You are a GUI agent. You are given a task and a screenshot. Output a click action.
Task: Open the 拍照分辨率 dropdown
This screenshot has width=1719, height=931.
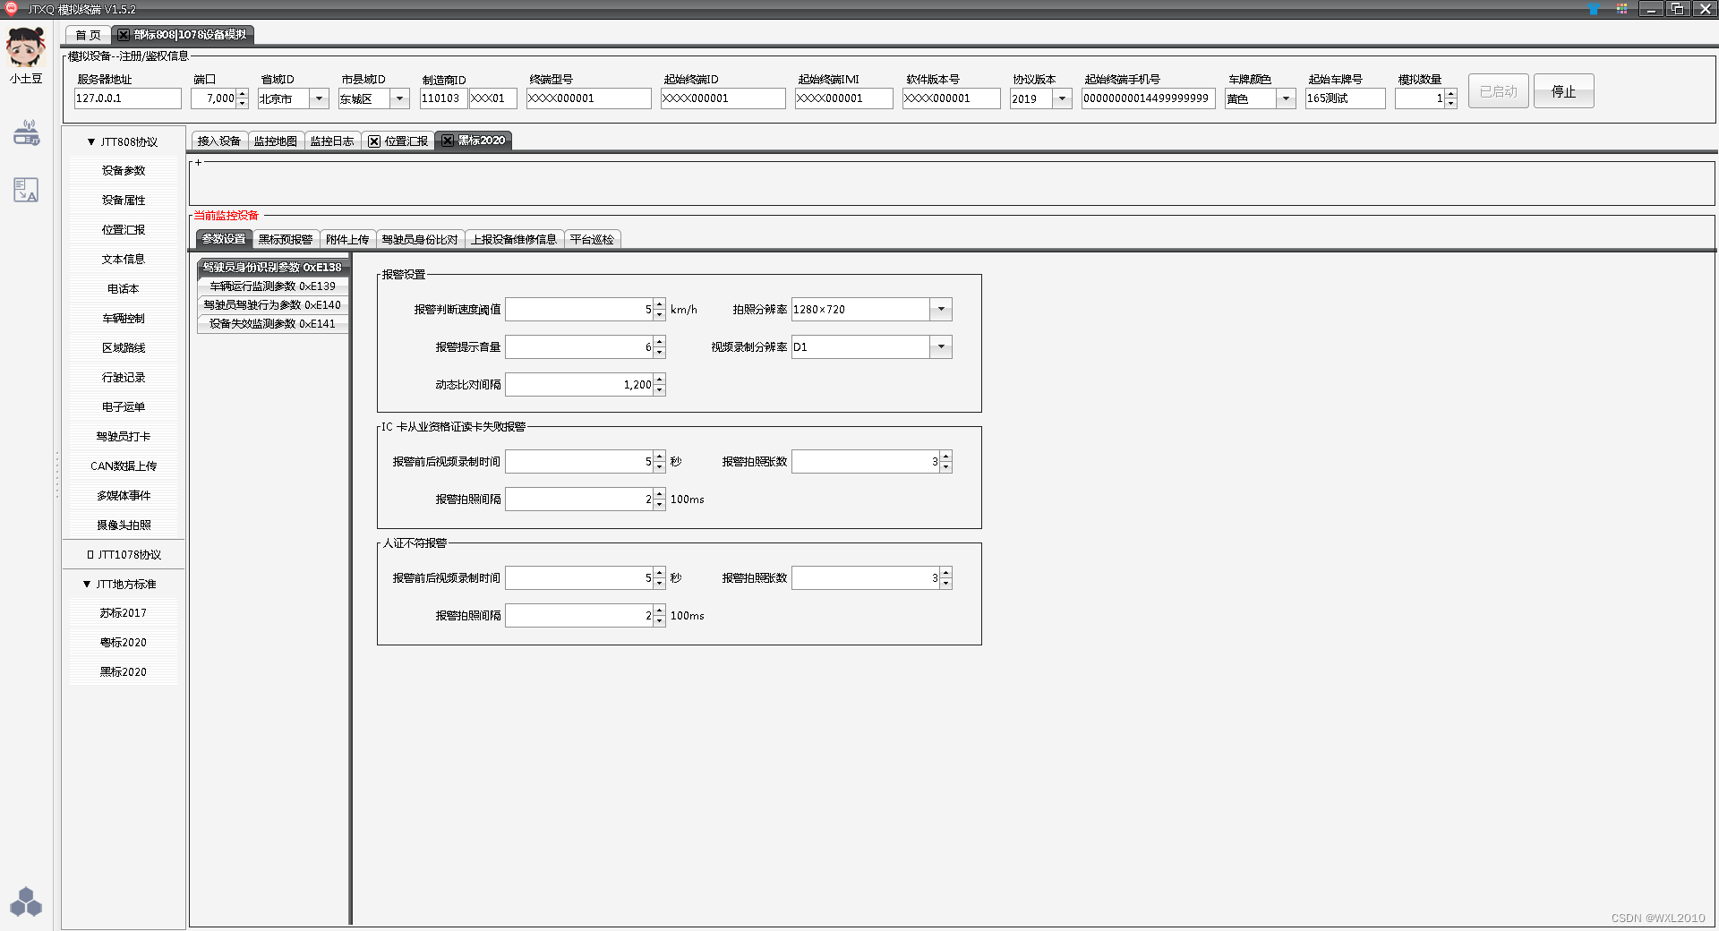(x=940, y=309)
